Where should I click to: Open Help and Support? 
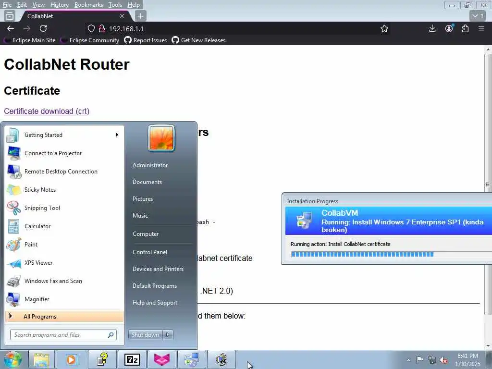pos(155,303)
